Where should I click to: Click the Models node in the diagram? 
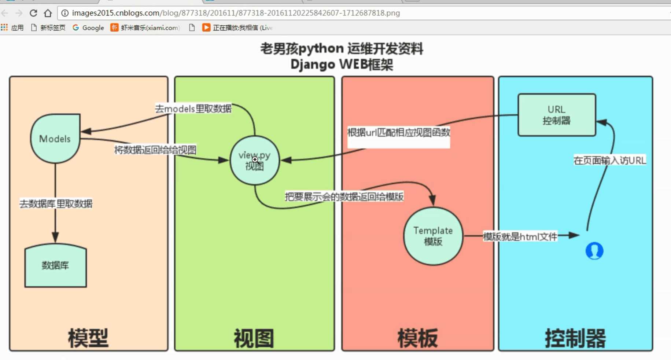55,139
